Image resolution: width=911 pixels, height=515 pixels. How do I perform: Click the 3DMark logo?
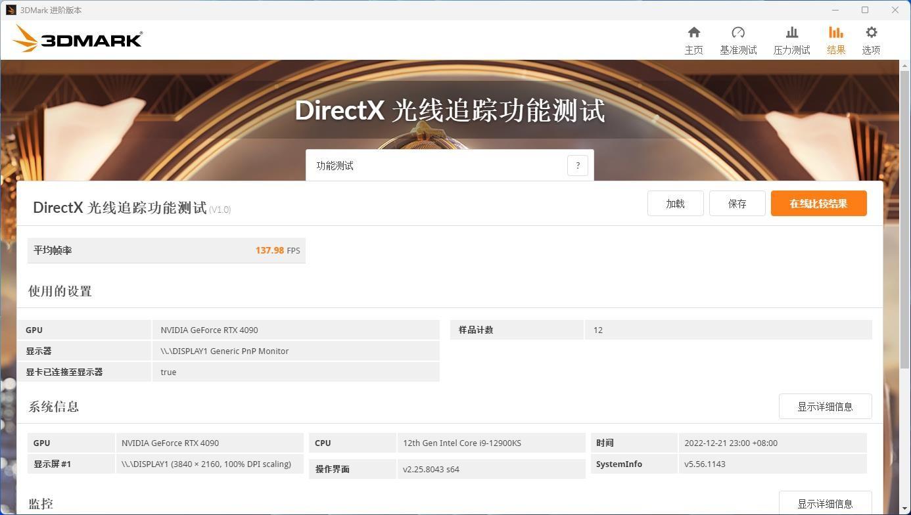click(78, 39)
